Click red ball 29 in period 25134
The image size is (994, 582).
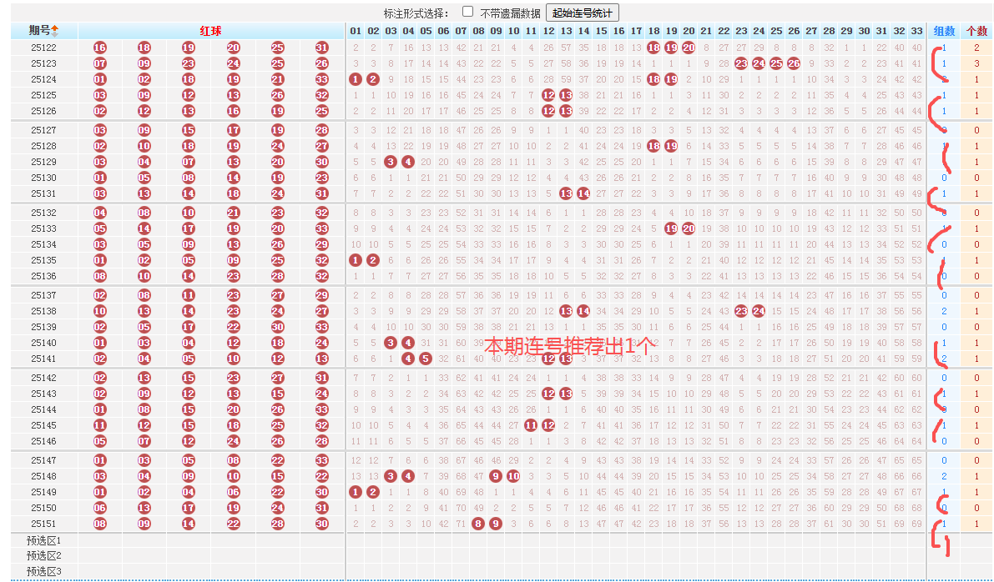pos(322,244)
